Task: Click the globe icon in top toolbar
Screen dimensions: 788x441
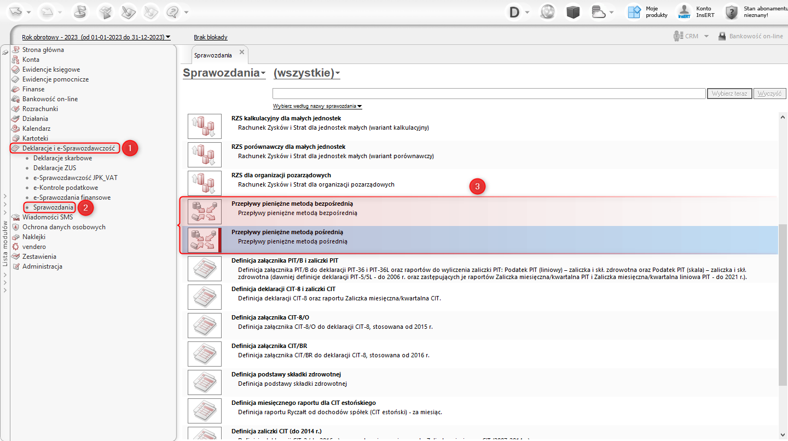Action: [x=547, y=12]
